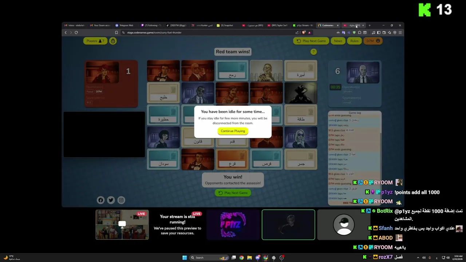
Task: Switch to the Inbox Gmail tab
Action: [75, 25]
